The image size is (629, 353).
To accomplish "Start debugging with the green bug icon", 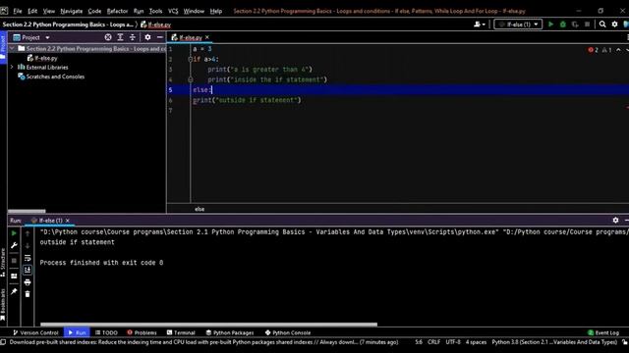I will [563, 25].
